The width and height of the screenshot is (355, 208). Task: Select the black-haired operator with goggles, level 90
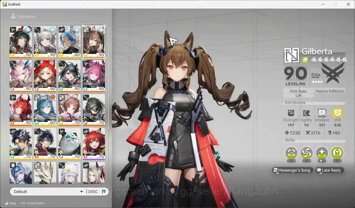pyautogui.click(x=70, y=76)
